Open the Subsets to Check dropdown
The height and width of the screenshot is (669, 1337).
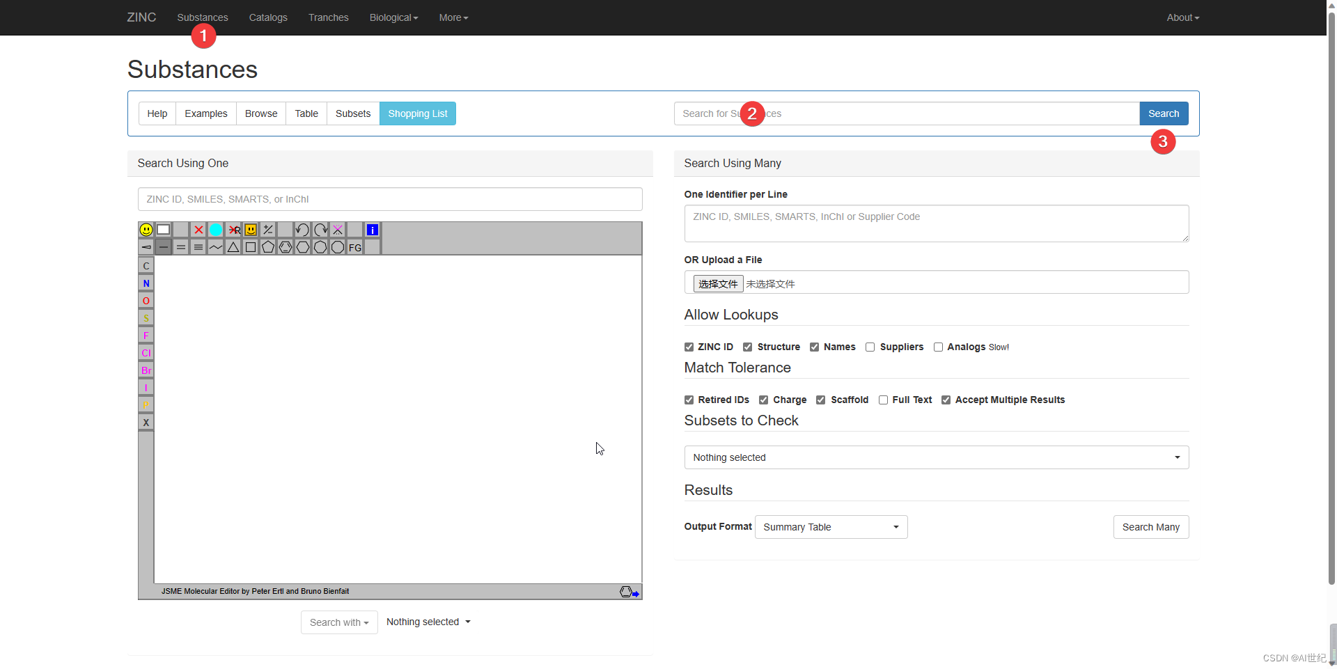[x=937, y=457]
